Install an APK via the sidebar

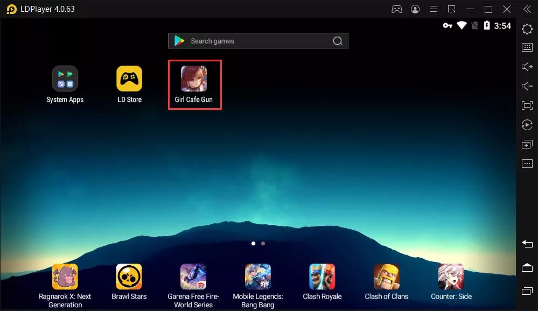point(527,144)
